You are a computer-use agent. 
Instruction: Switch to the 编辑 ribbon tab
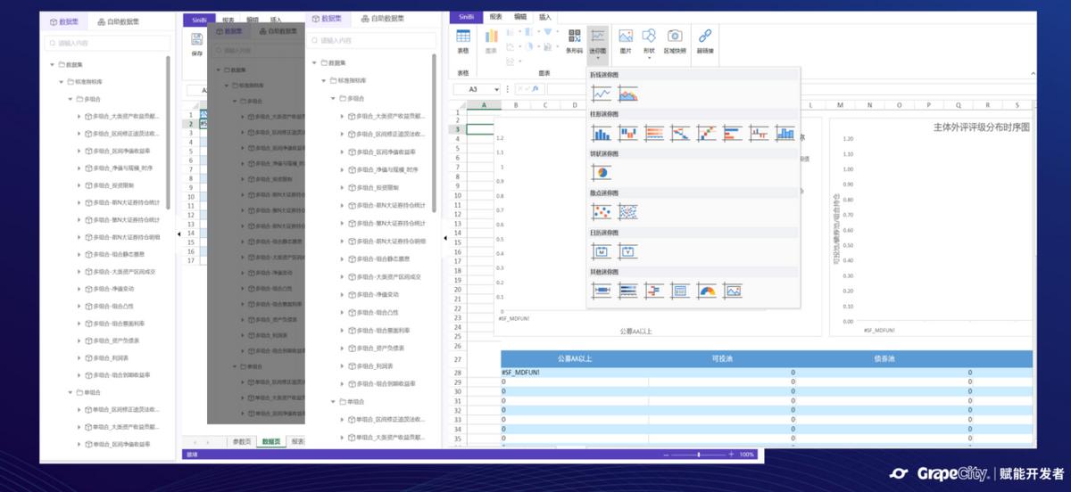[x=520, y=17]
